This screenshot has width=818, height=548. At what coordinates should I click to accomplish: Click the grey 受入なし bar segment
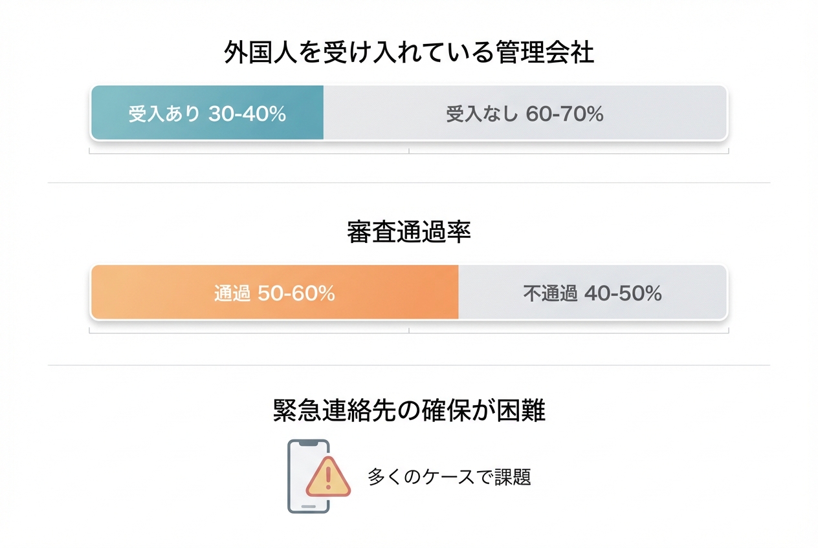pos(525,113)
